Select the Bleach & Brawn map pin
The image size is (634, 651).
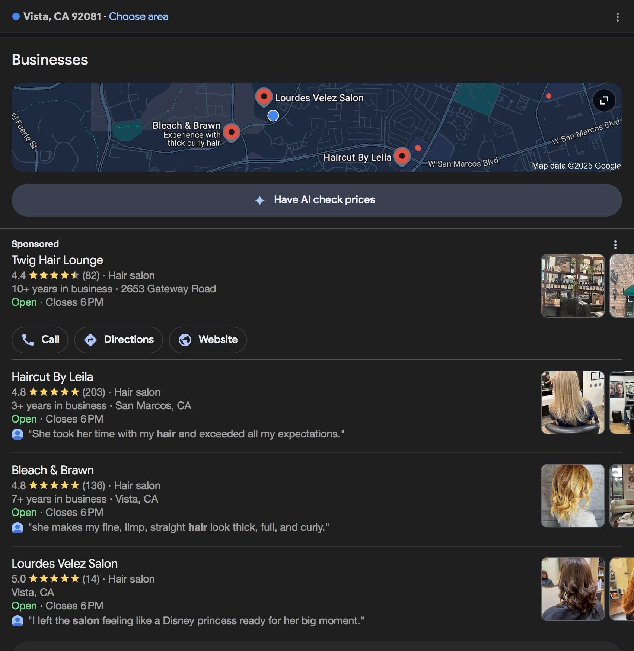(232, 132)
